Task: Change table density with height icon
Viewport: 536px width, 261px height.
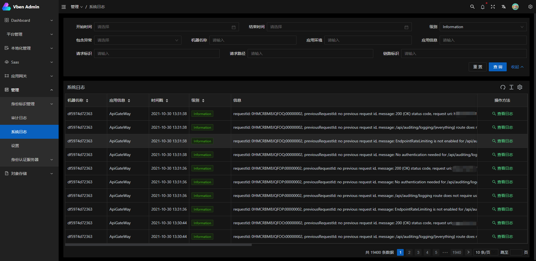Action: tap(511, 87)
